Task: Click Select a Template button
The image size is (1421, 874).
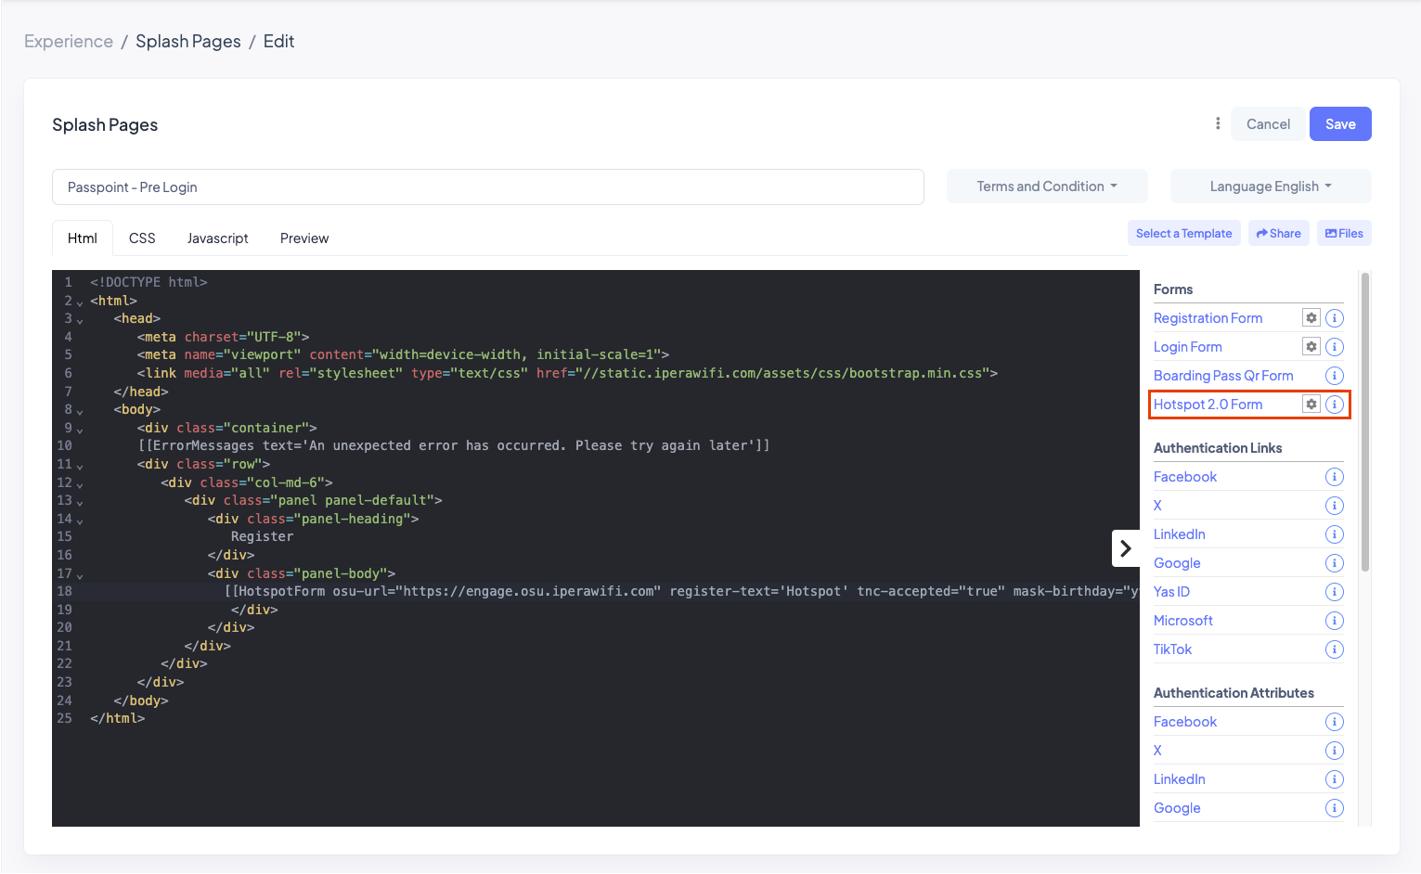Action: (x=1184, y=233)
